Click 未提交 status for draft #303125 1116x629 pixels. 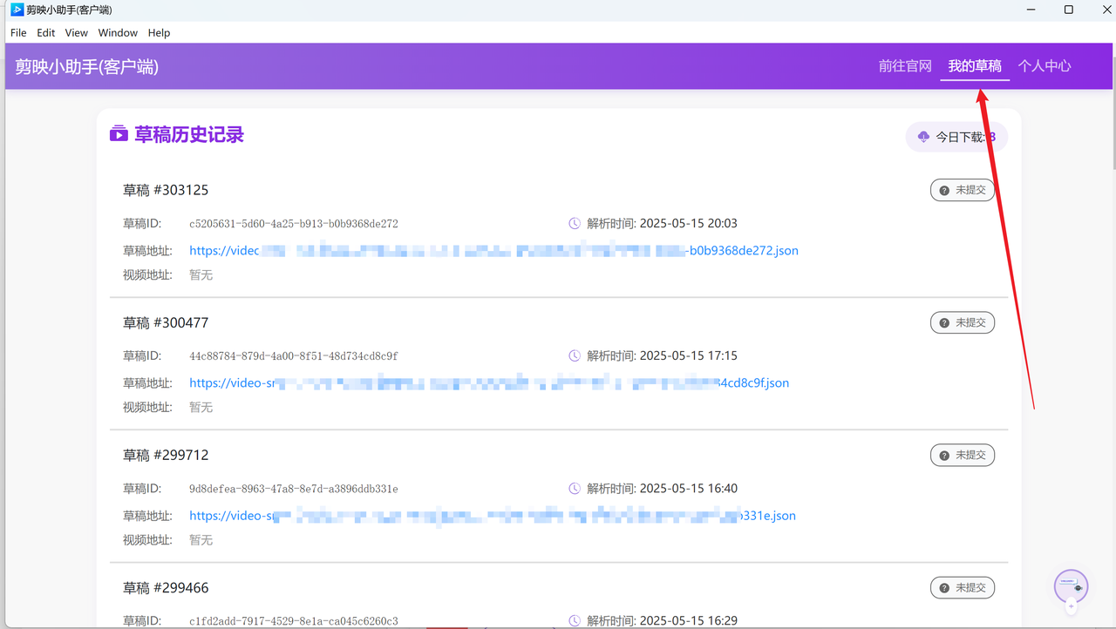[x=963, y=190]
